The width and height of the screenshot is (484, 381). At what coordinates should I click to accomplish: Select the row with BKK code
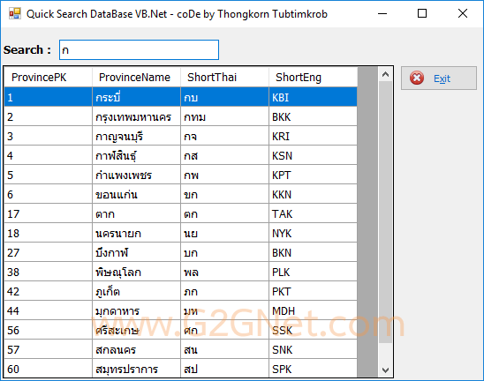click(x=180, y=116)
